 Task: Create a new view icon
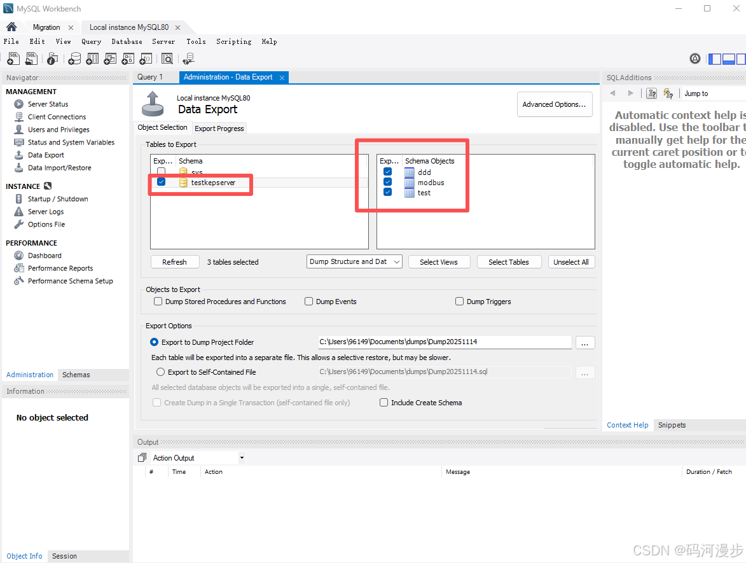(110, 59)
